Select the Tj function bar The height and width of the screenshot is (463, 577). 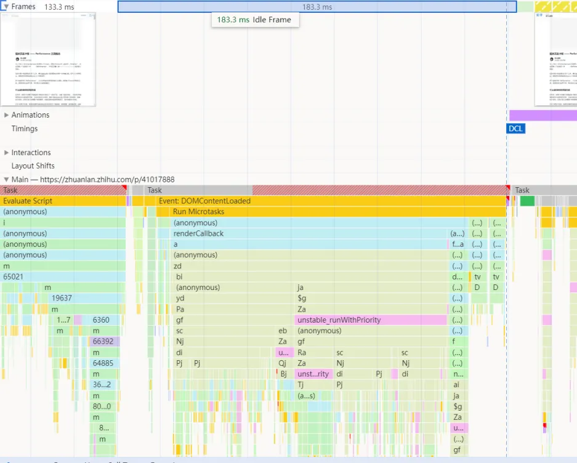click(x=314, y=385)
